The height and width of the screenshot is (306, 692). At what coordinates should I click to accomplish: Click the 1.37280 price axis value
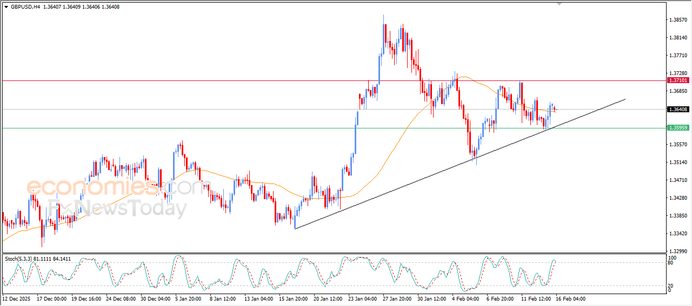(x=678, y=73)
